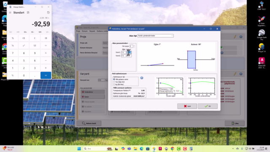Click the calculator minus key
The height and width of the screenshot is (152, 270).
(46, 60)
